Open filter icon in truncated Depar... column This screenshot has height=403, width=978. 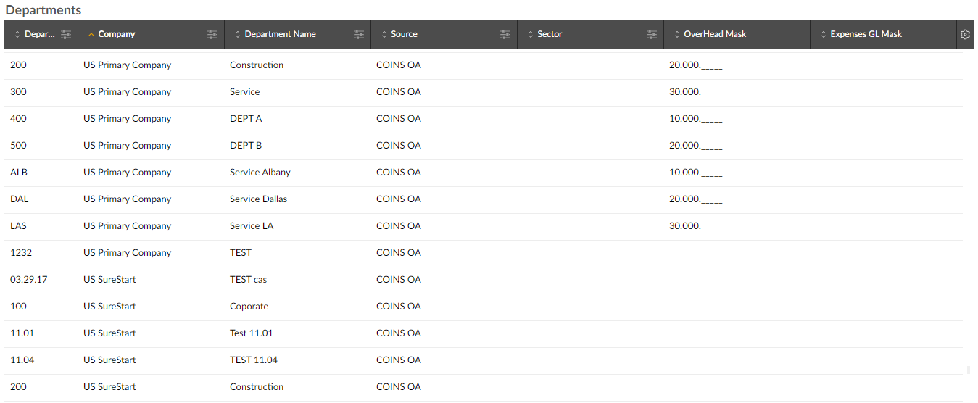66,34
